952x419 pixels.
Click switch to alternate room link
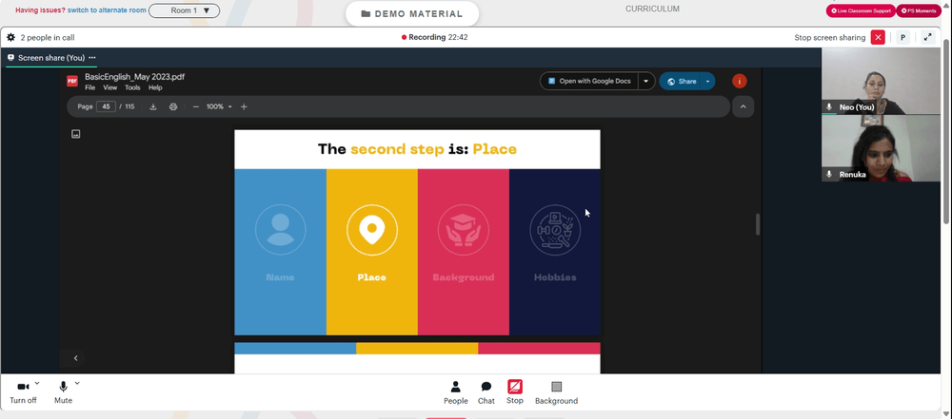pyautogui.click(x=107, y=10)
